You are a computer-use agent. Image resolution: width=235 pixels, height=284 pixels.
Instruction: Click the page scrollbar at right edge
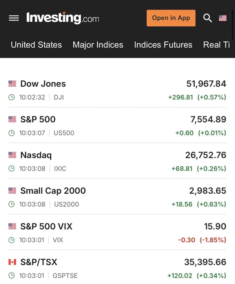pos(232,24)
